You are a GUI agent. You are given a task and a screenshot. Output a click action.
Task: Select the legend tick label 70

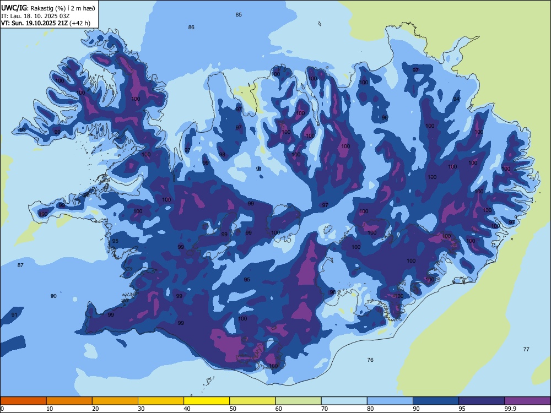pyautogui.click(x=325, y=409)
